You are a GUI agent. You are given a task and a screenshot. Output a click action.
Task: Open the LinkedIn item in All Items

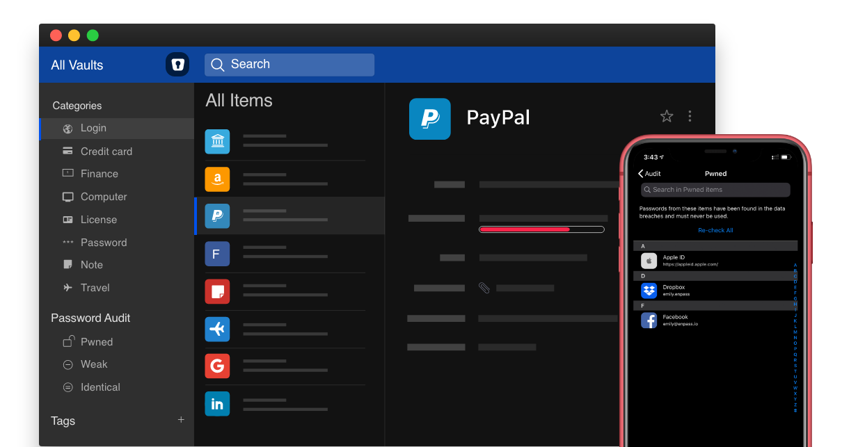point(217,404)
